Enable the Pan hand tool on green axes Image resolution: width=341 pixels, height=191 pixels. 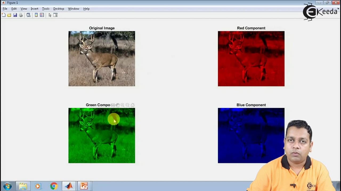(x=117, y=105)
